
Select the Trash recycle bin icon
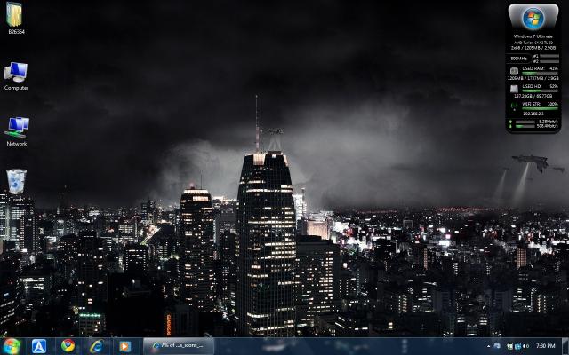pos(16,185)
